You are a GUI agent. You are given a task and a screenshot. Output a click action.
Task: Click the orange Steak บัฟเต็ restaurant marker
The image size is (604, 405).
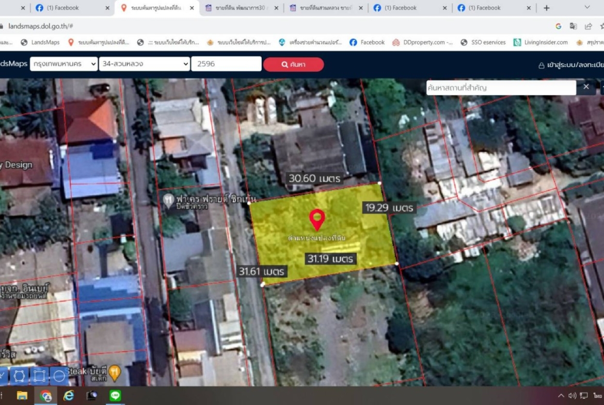coord(115,372)
